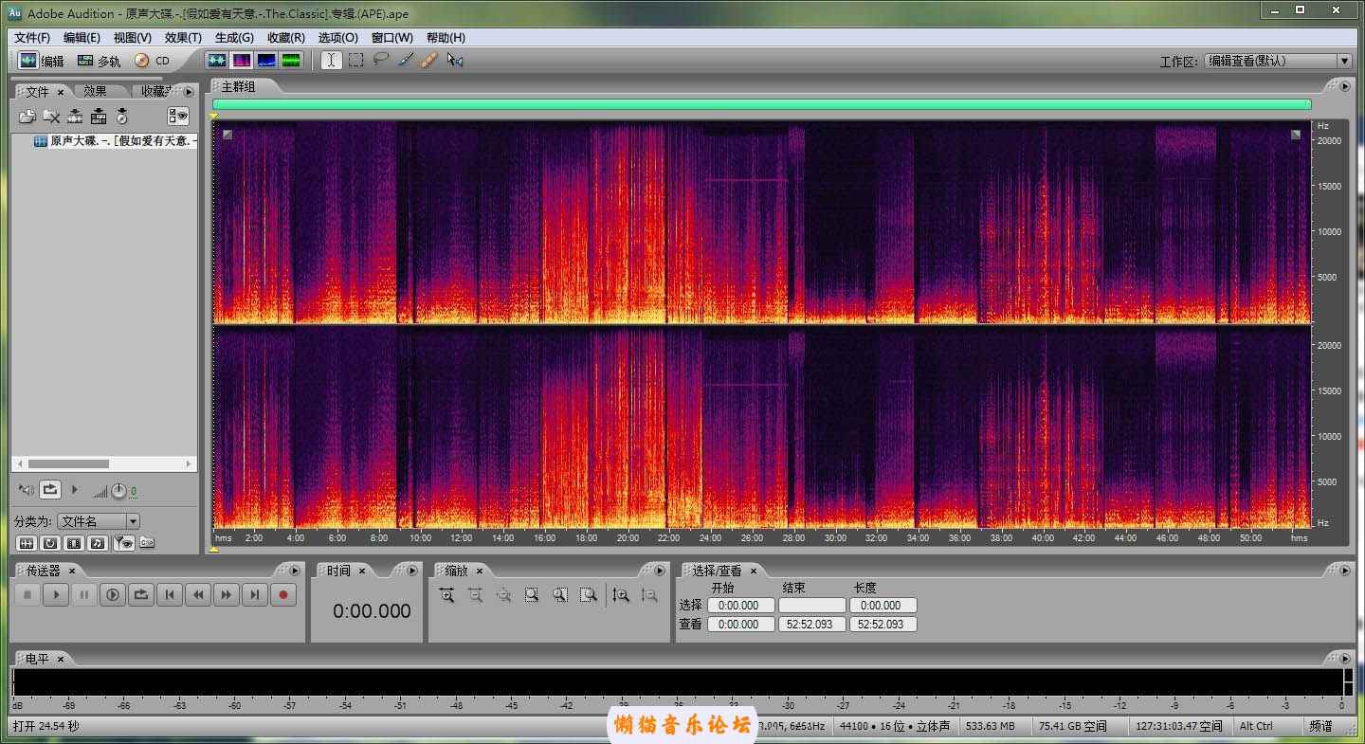This screenshot has width=1365, height=744.
Task: Toggle show MIDI files filter
Action: pos(98,543)
